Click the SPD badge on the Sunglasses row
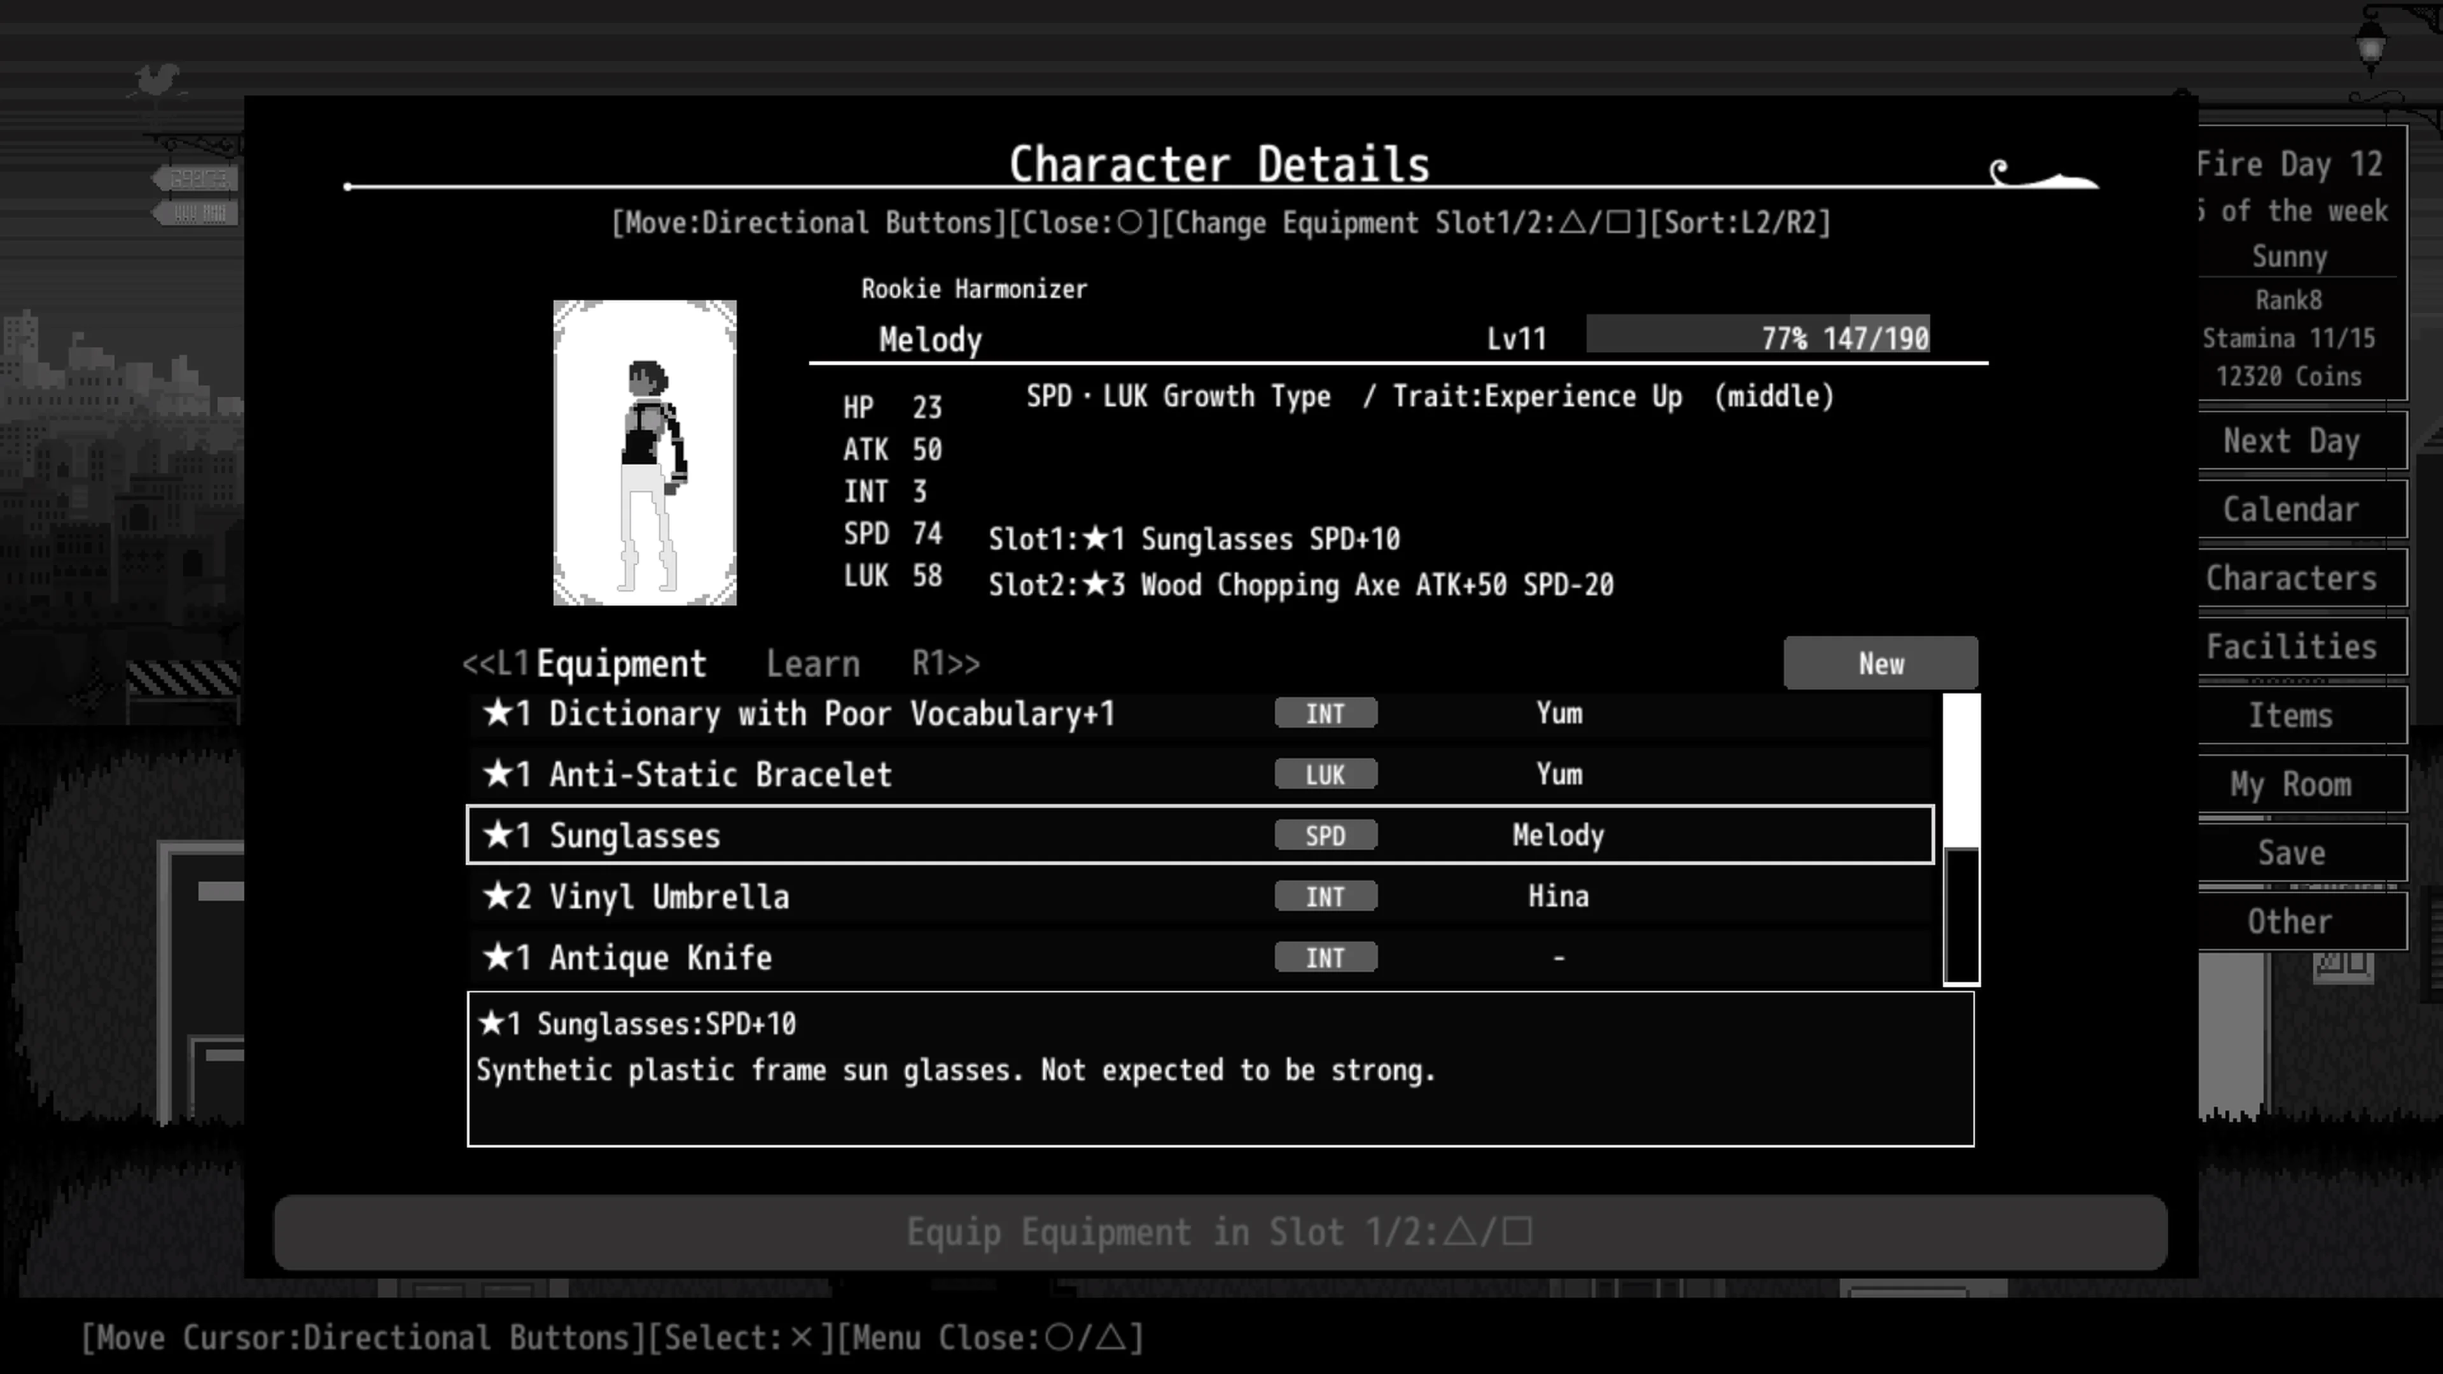The width and height of the screenshot is (2443, 1374). click(x=1325, y=835)
